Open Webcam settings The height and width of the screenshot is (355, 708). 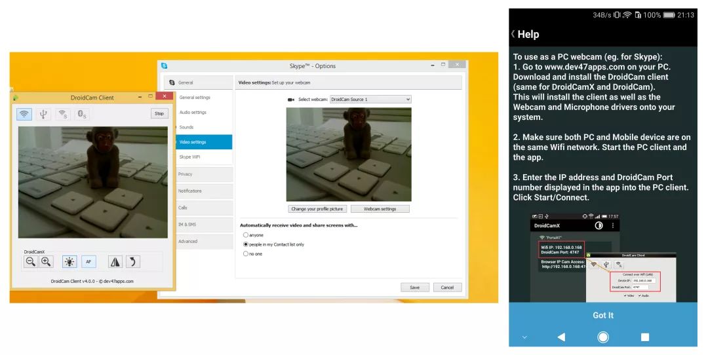coord(380,209)
